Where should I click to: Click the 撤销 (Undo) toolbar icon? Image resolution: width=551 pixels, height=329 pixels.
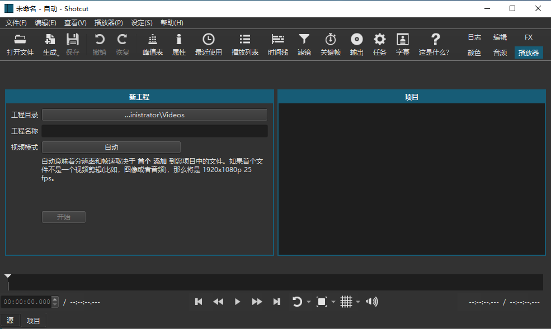100,45
